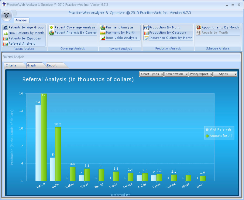Screen dimensions: 244x200
Task: Open Production By Category report
Action: (168, 33)
